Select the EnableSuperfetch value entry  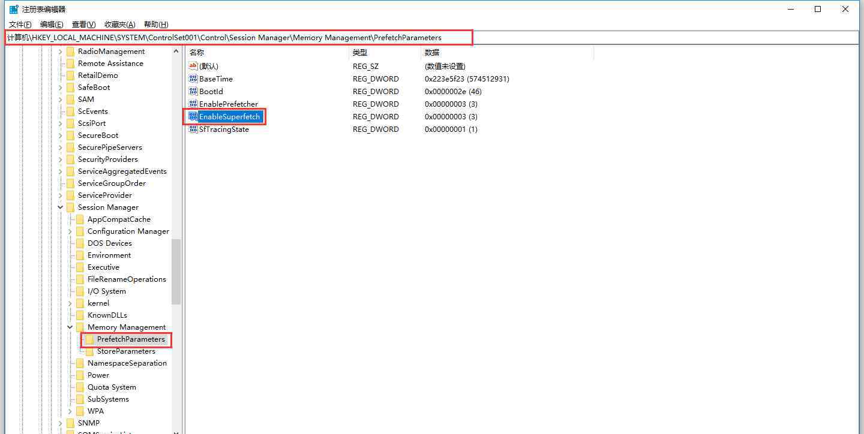click(x=229, y=116)
